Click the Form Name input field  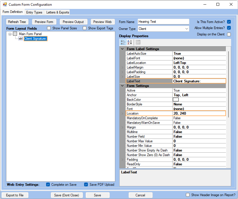pos(163,22)
